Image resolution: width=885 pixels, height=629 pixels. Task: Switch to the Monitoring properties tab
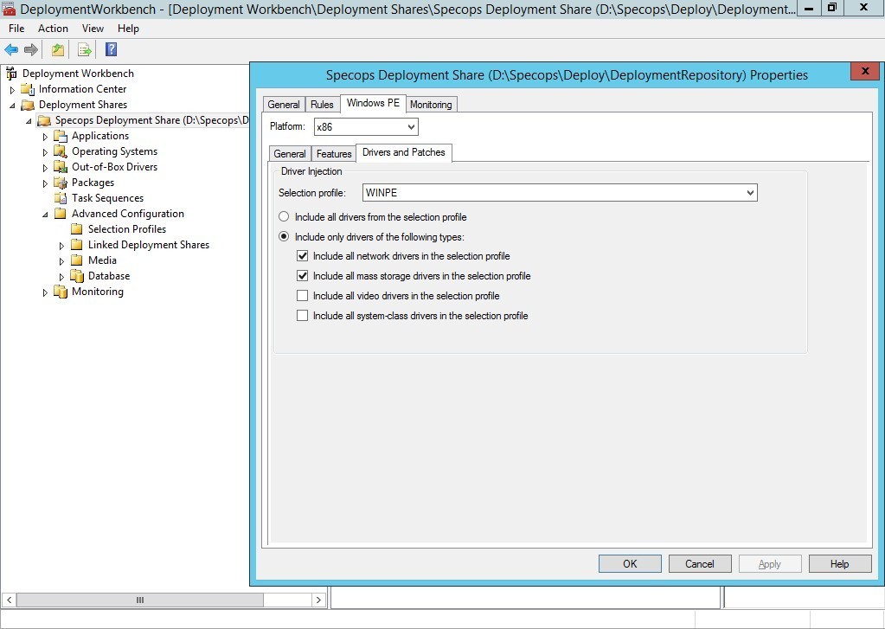click(431, 105)
